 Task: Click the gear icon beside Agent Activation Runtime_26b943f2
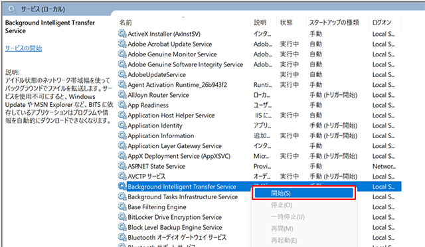(x=122, y=84)
